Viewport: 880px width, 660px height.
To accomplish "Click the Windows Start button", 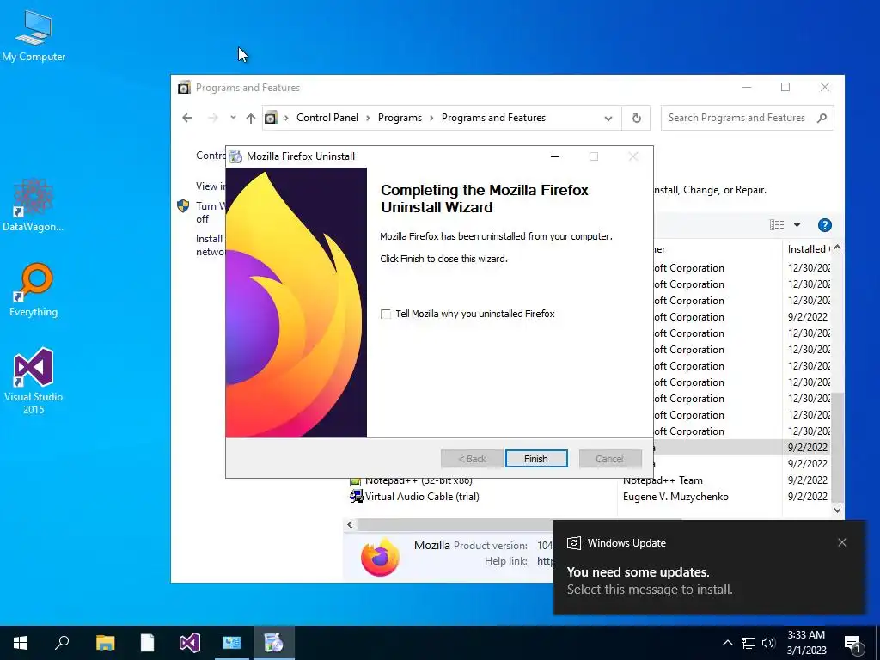I will [21, 643].
